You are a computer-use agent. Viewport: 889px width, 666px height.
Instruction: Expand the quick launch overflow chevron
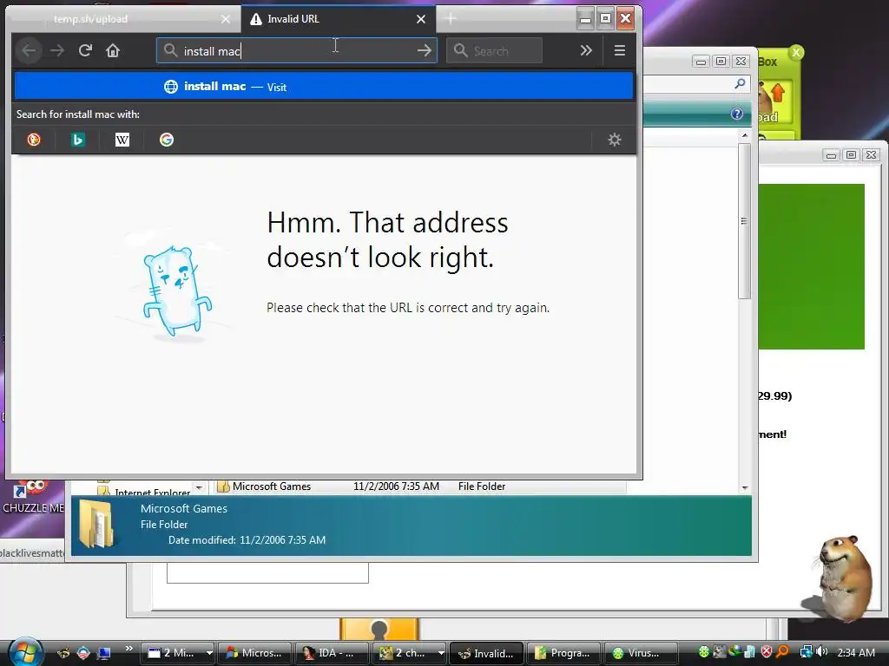tap(128, 649)
